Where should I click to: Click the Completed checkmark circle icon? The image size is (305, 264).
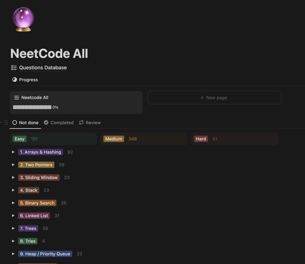coord(46,122)
